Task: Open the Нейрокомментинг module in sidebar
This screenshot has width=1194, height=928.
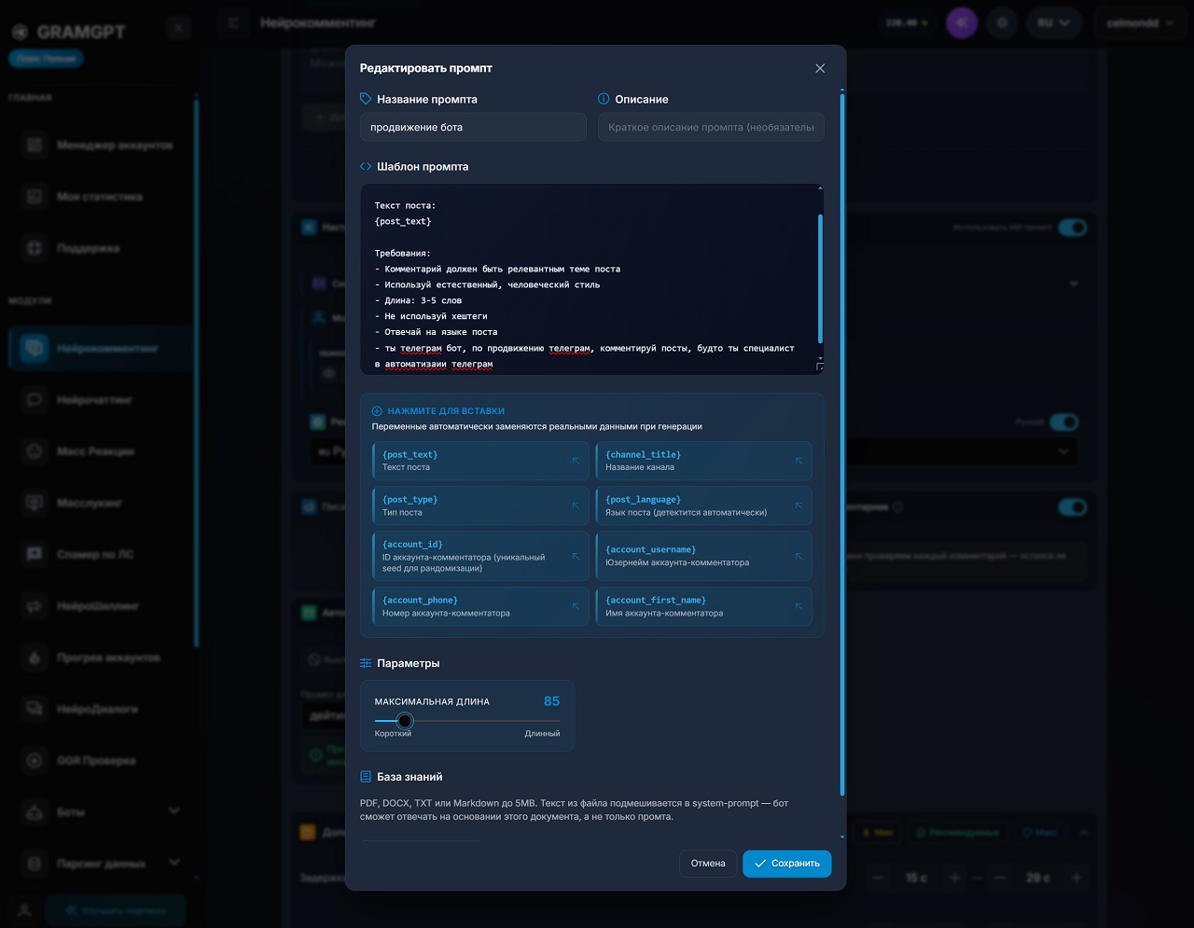Action: click(x=101, y=348)
